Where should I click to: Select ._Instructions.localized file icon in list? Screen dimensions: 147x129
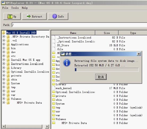pyautogui.click(x=54, y=38)
